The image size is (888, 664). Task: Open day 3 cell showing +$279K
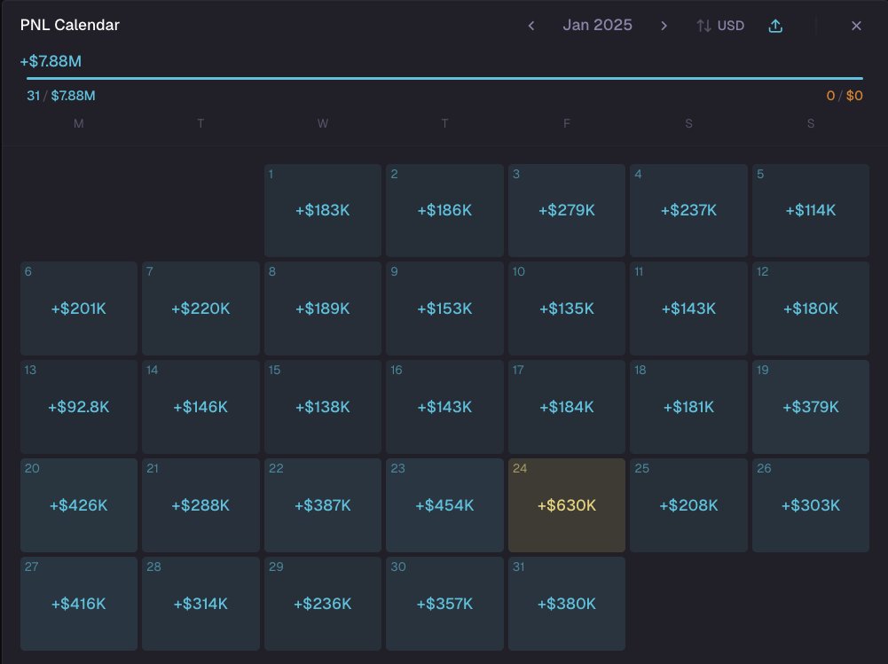pyautogui.click(x=566, y=211)
